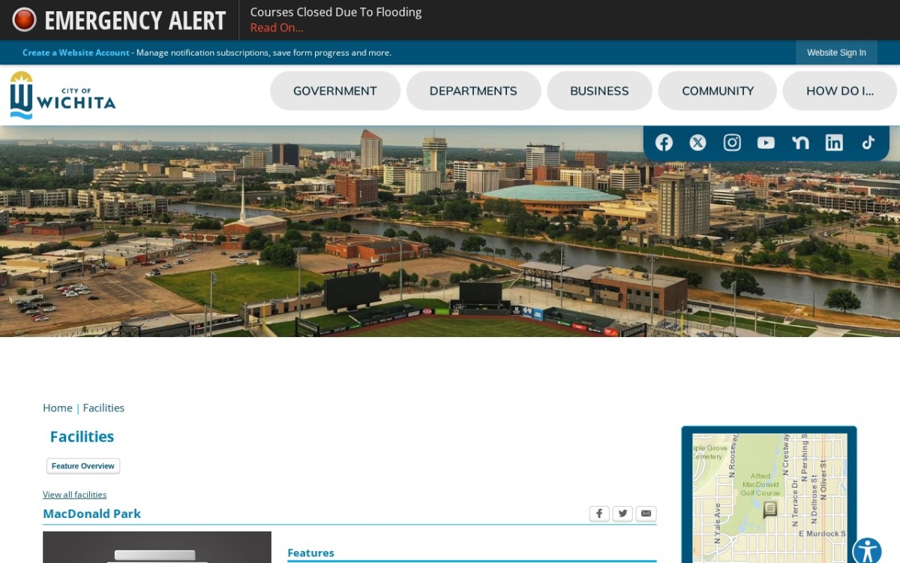Viewport: 900px width, 563px height.
Task: Click the Feature Overview button
Action: click(x=83, y=466)
